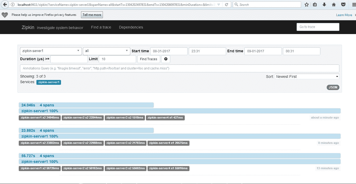Click the zipkin-server1 services tag
This screenshot has width=356, height=184.
pyautogui.click(x=49, y=82)
